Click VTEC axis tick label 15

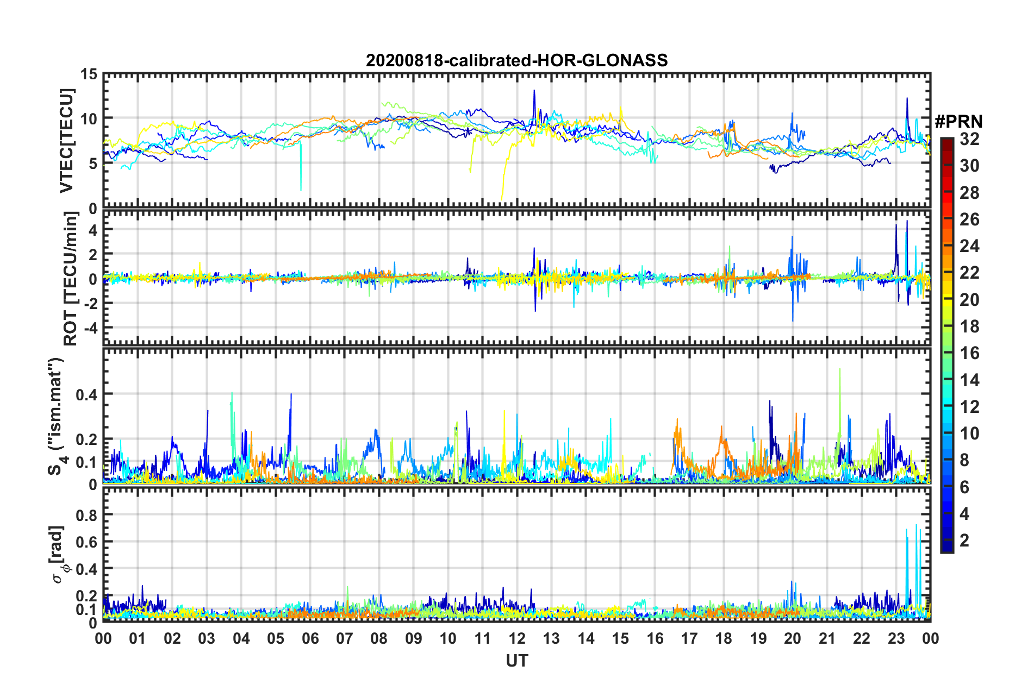(89, 74)
